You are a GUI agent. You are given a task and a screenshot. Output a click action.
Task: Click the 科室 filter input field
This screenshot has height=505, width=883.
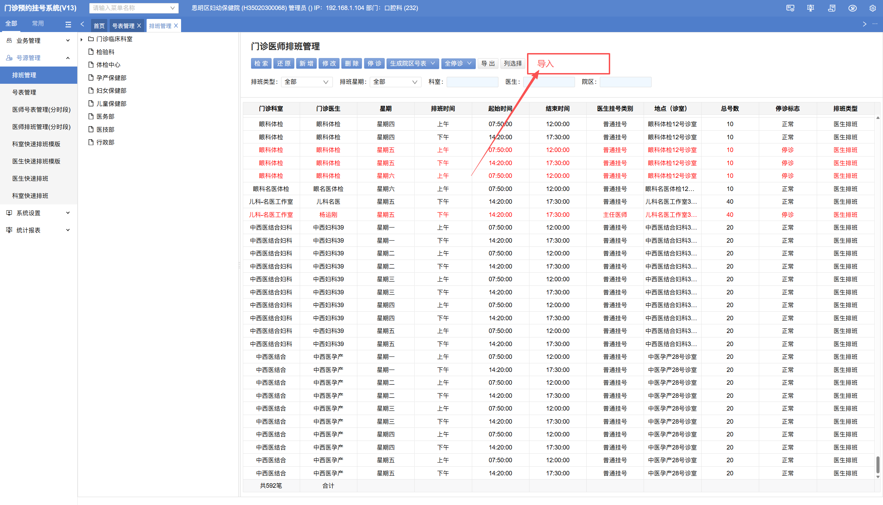pyautogui.click(x=472, y=82)
